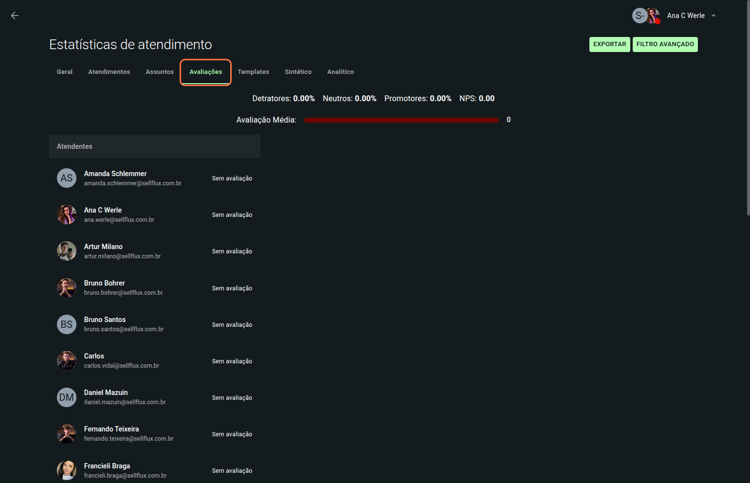Click Bruno Santos's BS avatar

(67, 324)
